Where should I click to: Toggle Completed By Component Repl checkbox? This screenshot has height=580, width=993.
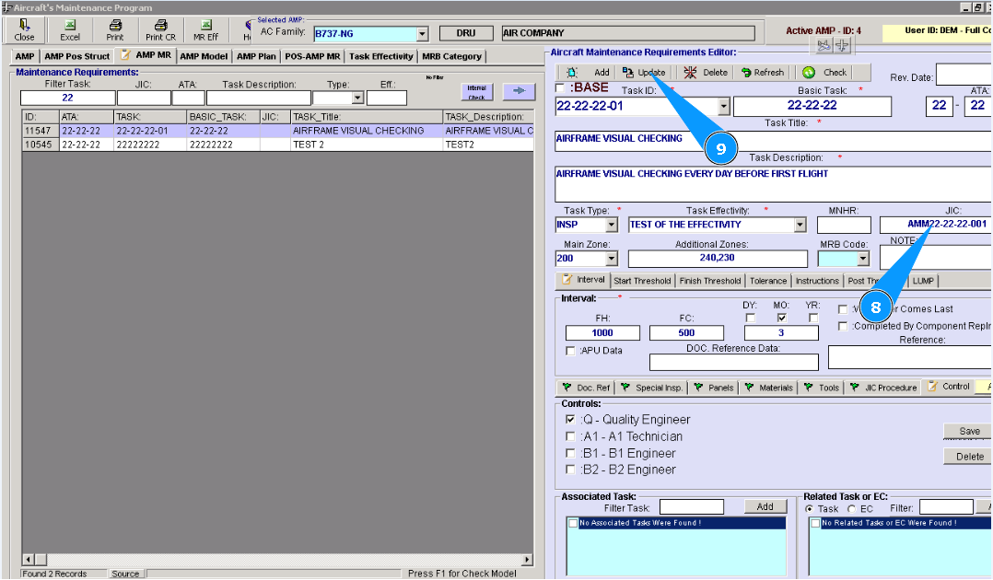tap(843, 326)
